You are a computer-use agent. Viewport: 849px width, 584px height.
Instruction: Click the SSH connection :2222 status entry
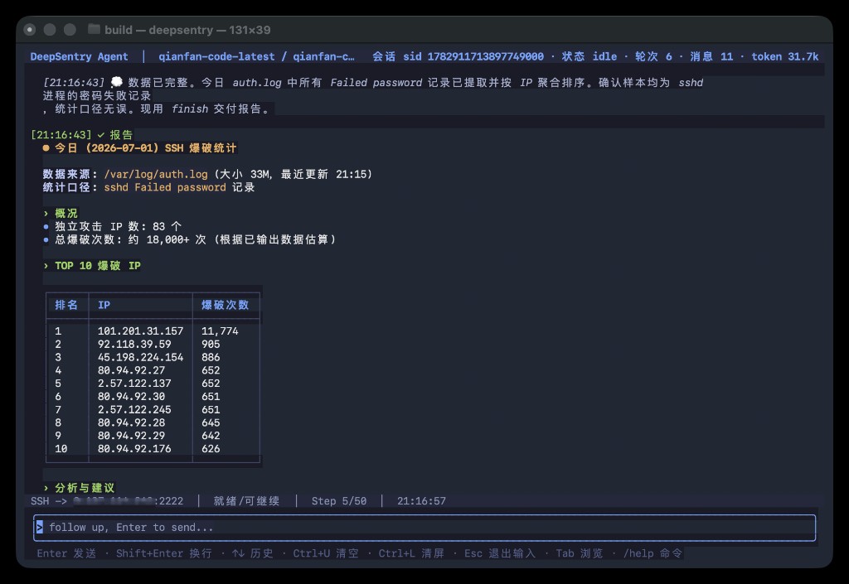pos(107,500)
